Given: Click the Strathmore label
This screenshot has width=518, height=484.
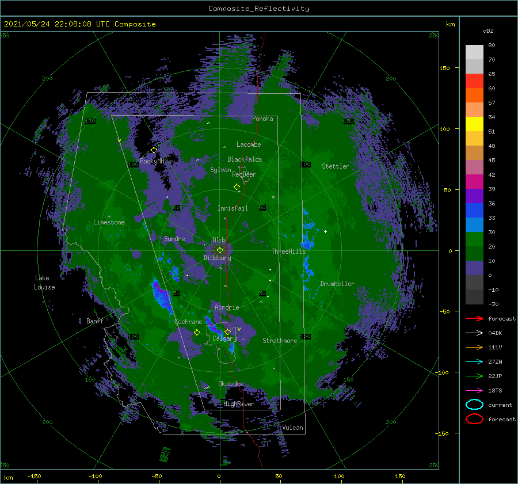Looking at the screenshot, I should point(280,341).
